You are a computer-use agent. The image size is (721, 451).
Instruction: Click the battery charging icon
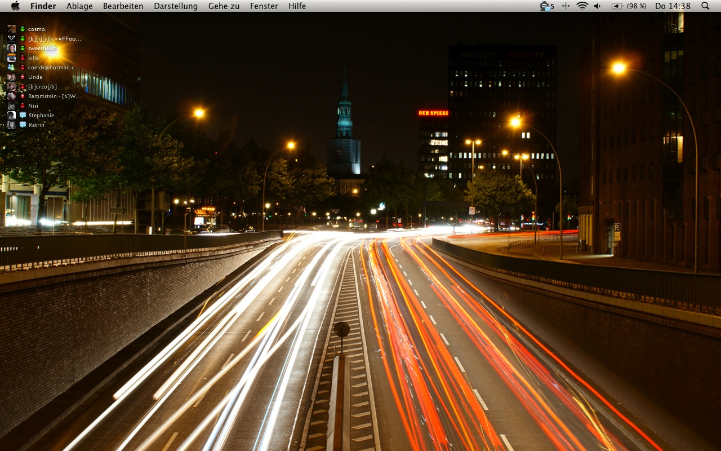coord(617,6)
